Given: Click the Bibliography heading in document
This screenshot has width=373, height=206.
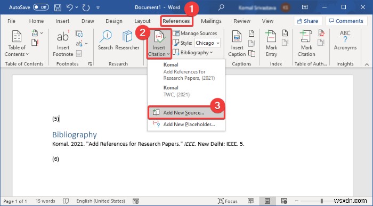Looking at the screenshot, I should click(x=75, y=135).
